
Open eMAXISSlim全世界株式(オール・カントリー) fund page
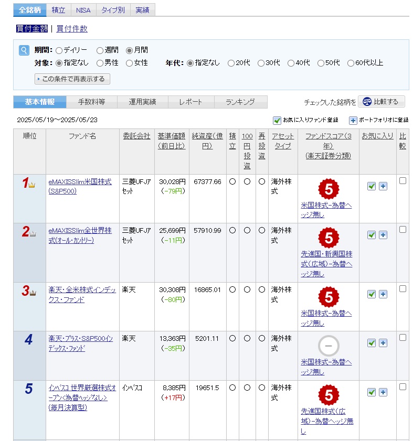click(80, 235)
